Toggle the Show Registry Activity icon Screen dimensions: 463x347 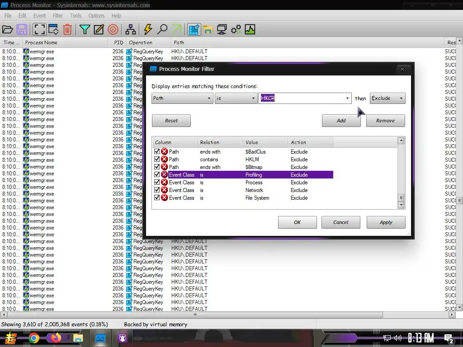pyautogui.click(x=194, y=29)
